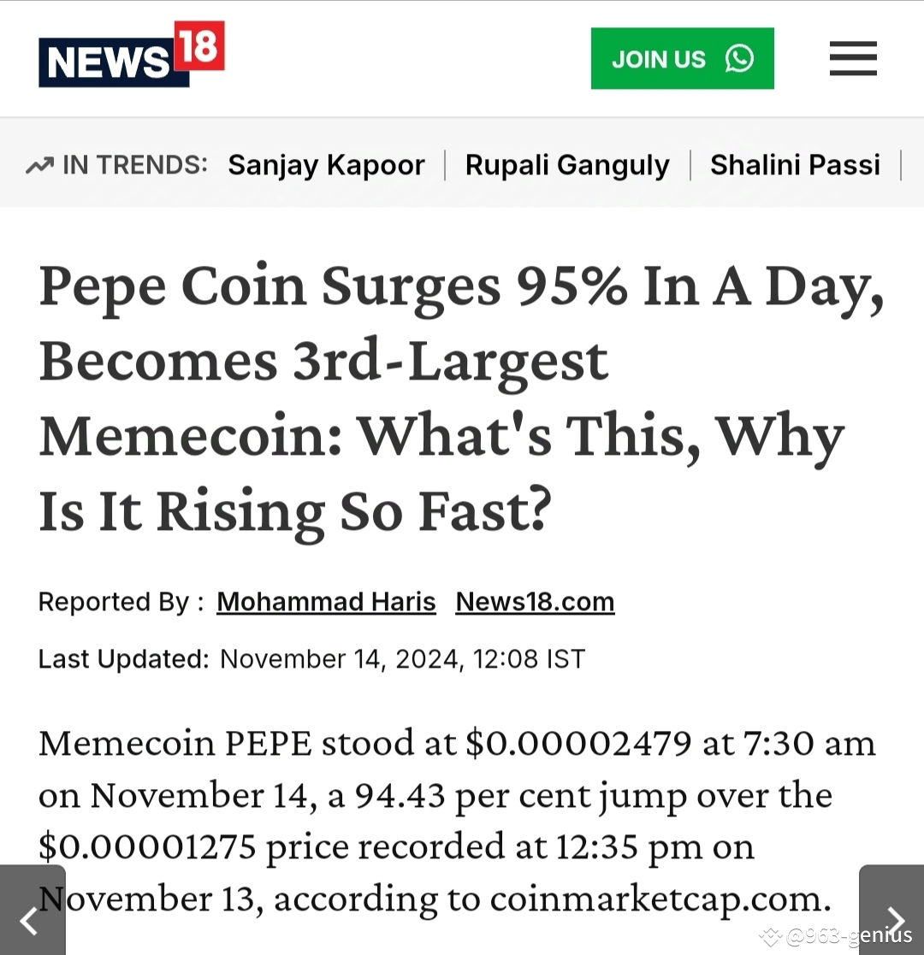Click the IN TRENDS label
This screenshot has height=955, width=924.
tap(128, 164)
